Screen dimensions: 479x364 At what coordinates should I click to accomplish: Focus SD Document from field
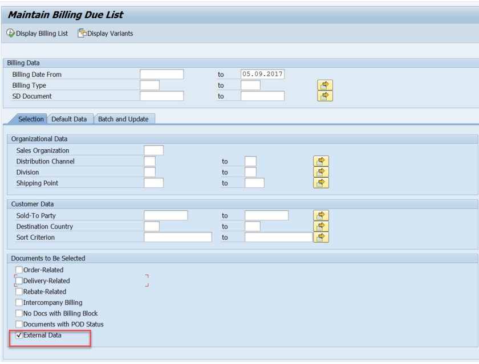161,96
